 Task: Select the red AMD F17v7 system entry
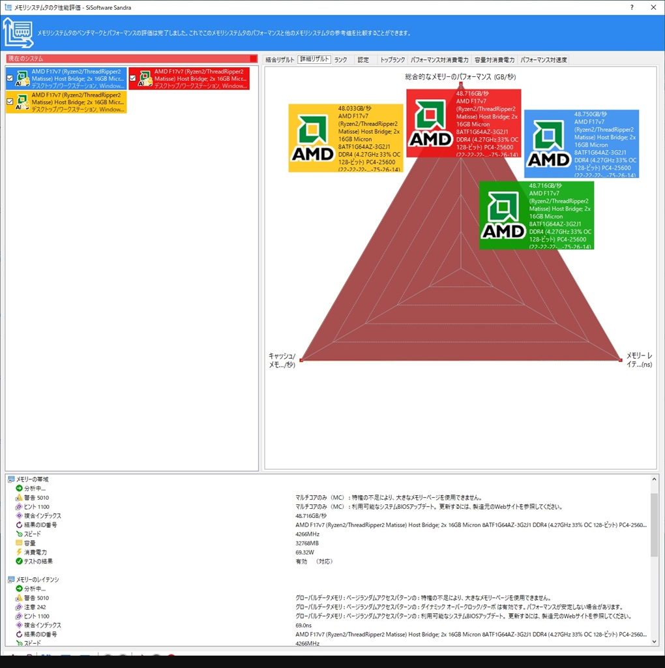(189, 78)
